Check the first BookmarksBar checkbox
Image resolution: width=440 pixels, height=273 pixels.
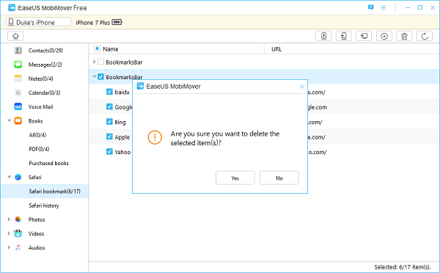click(x=100, y=62)
